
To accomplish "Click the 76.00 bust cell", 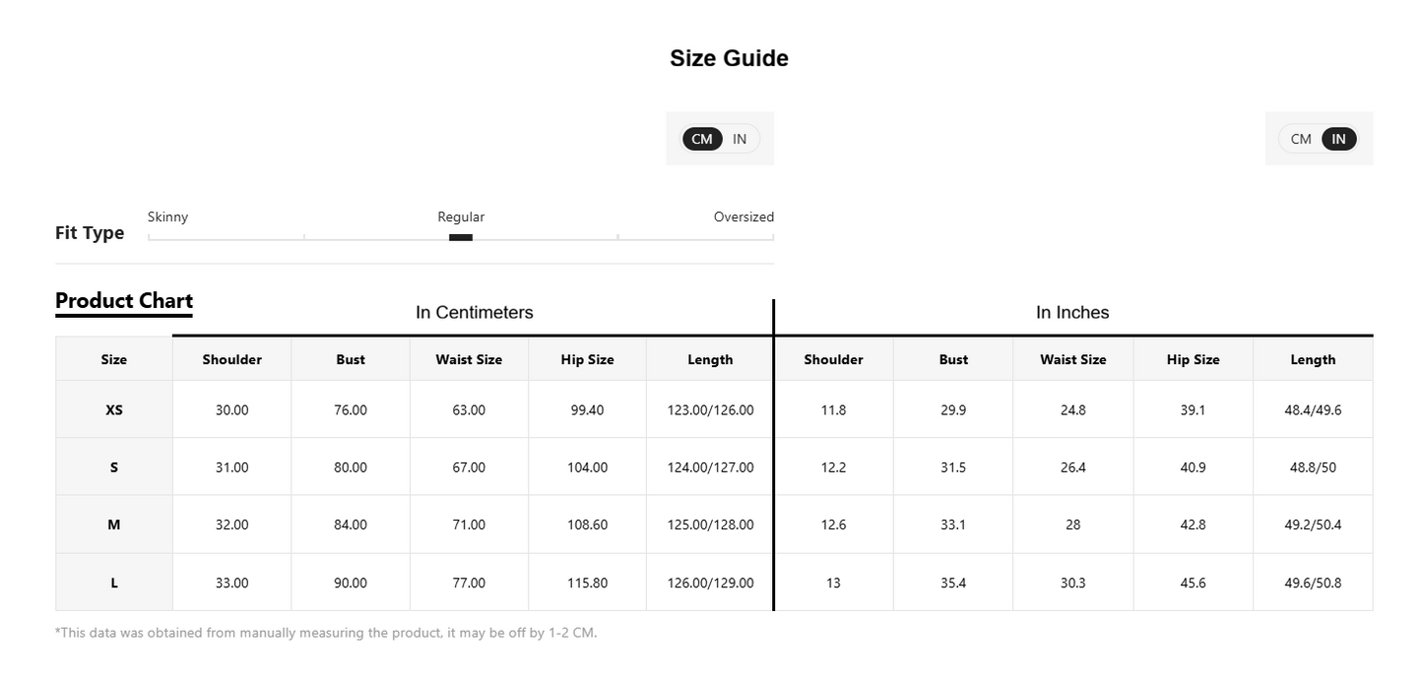I will tap(351, 409).
